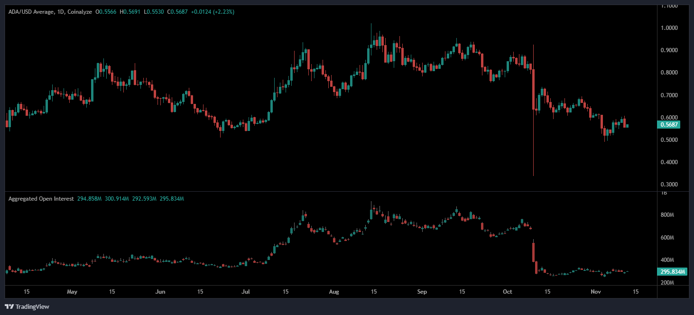Click the 800M level on interest scale
The height and width of the screenshot is (315, 694).
click(x=668, y=215)
